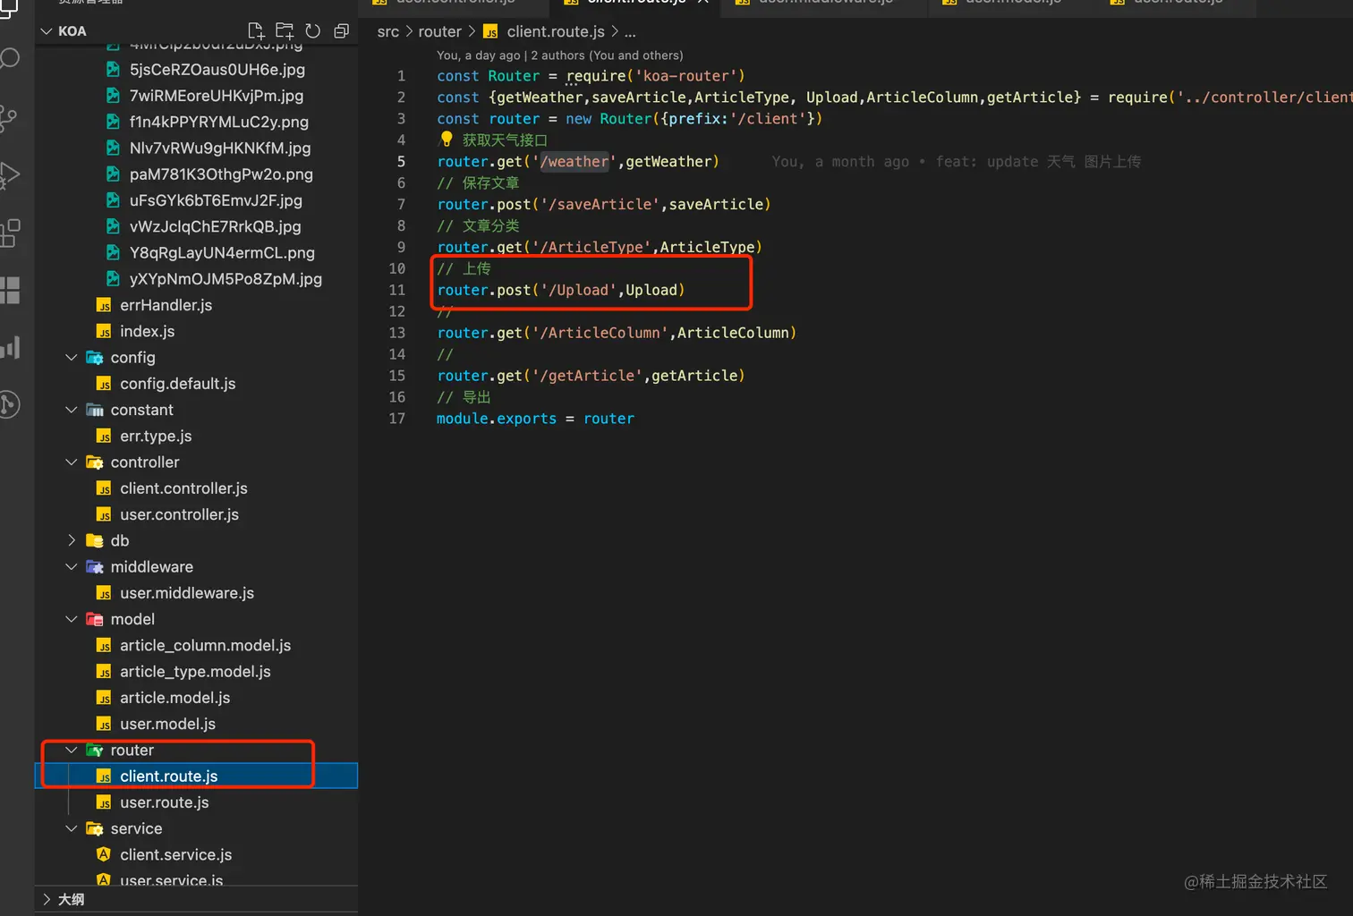Click the router breadcrumb
This screenshot has height=916, width=1353.
click(440, 31)
